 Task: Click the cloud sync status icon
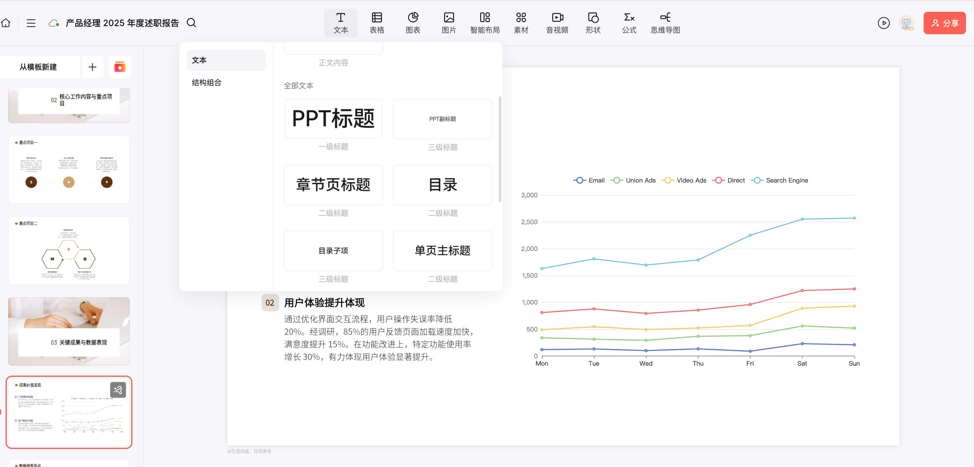click(54, 23)
